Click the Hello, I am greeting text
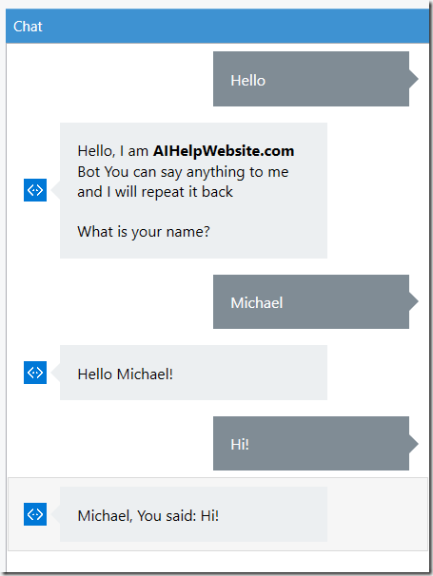Screen dimensions: 433x576 click(x=112, y=151)
